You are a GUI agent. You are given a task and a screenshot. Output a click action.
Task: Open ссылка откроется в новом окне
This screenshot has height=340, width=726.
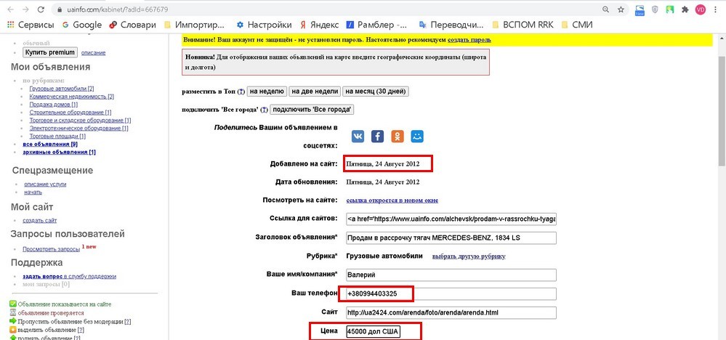[x=392, y=201]
